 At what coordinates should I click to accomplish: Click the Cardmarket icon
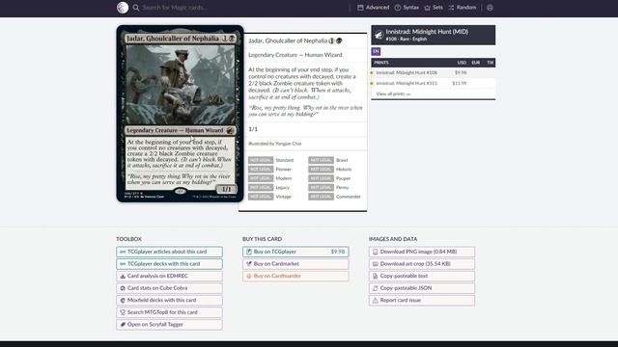249,264
